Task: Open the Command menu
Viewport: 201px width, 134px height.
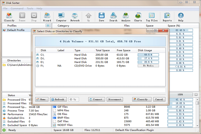Action: pyautogui.click(x=17, y=9)
